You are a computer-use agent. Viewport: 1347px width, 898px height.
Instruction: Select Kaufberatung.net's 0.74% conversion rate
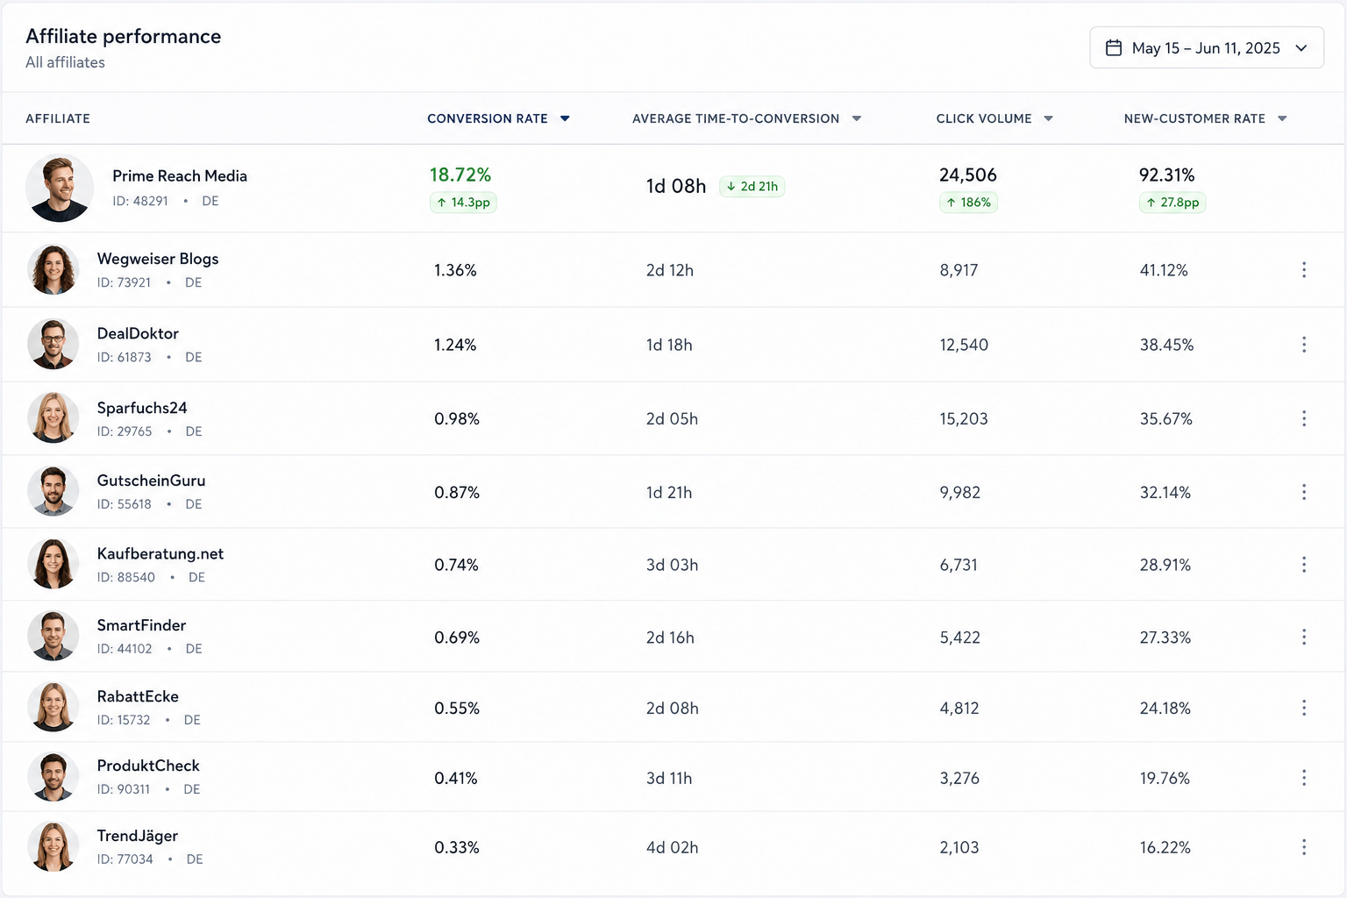[x=456, y=565]
